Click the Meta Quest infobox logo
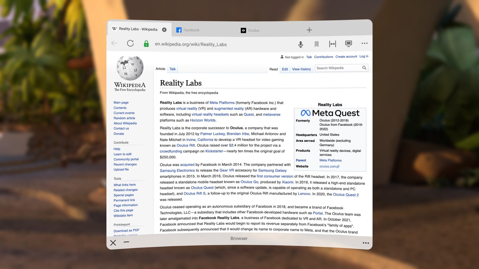The image size is (479, 269). coord(330,113)
